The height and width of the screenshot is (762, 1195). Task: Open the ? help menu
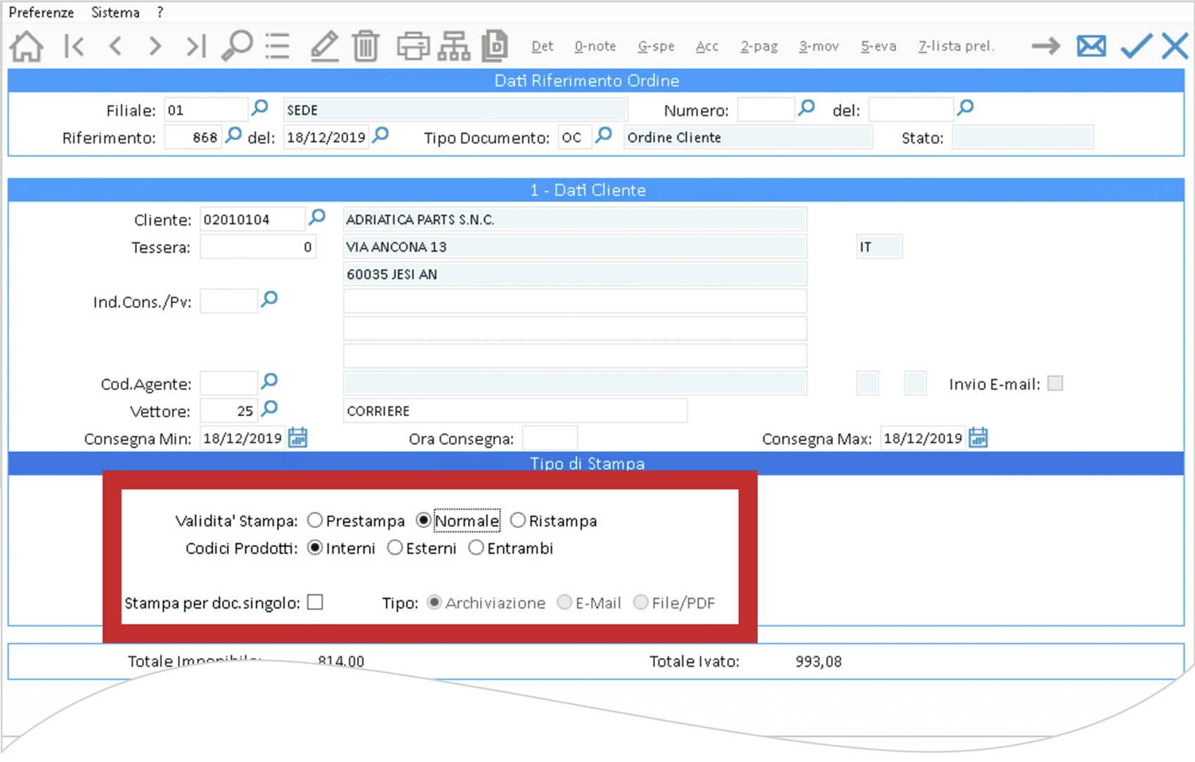(160, 13)
